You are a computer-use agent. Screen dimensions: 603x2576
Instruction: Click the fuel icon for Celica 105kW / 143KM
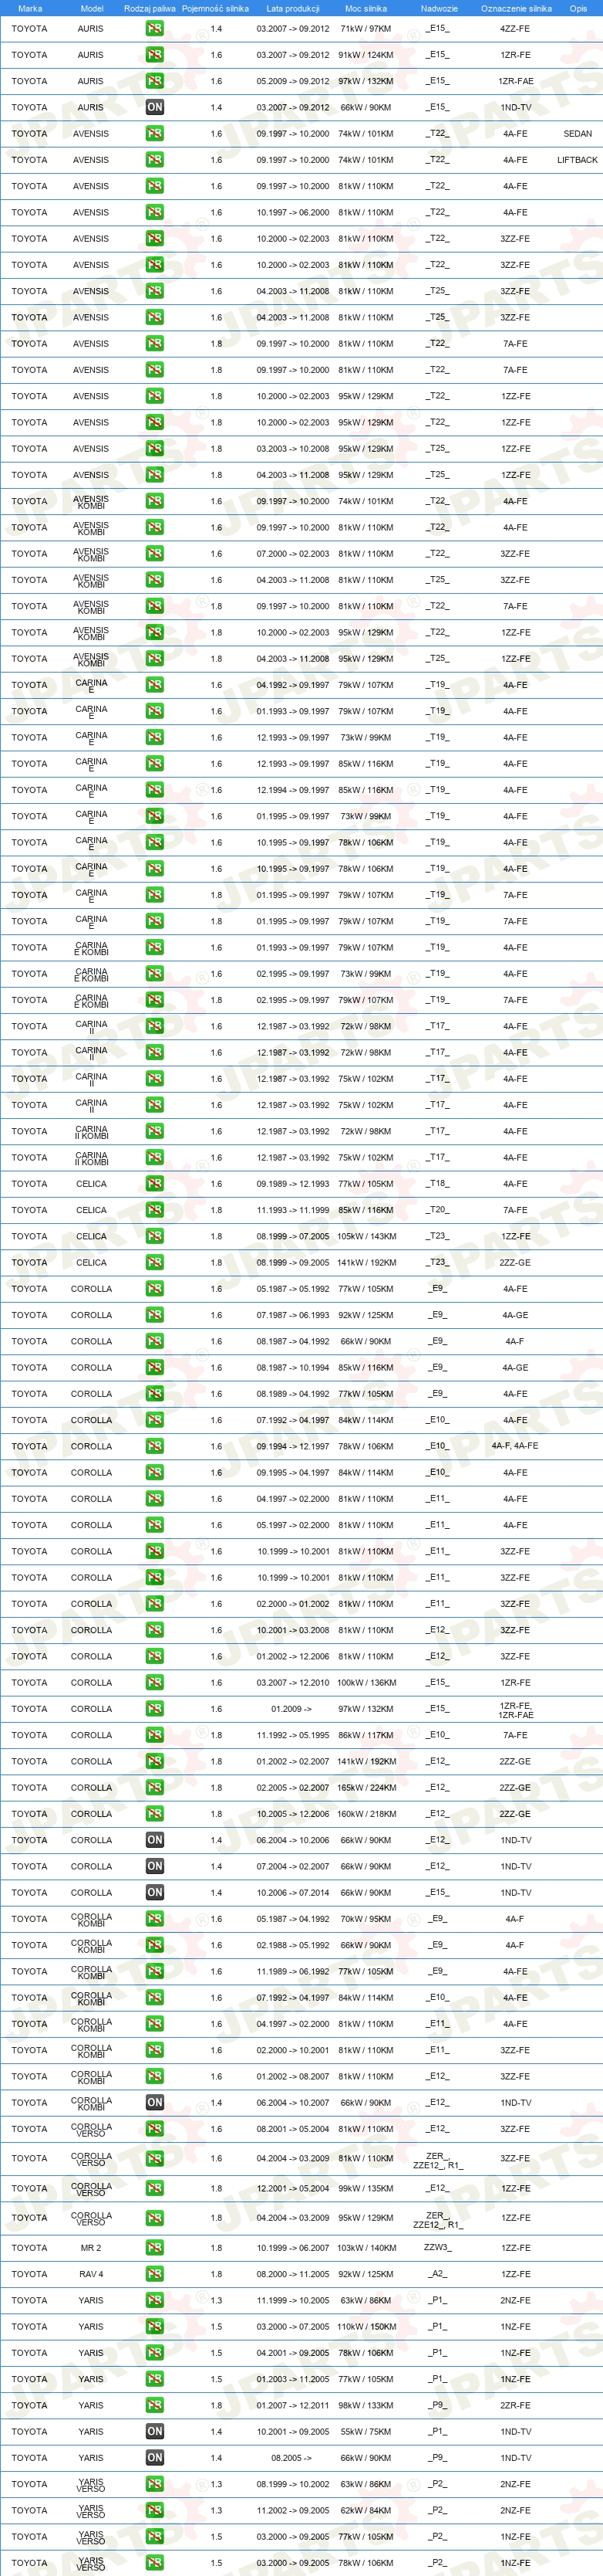[155, 1237]
